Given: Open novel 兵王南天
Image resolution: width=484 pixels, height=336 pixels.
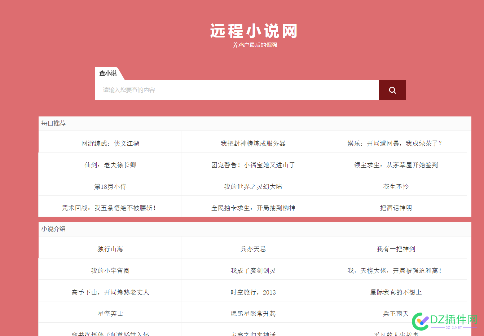Looking at the screenshot, I should click(396, 314).
